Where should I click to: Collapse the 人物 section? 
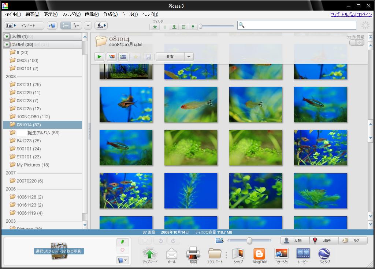(7, 36)
